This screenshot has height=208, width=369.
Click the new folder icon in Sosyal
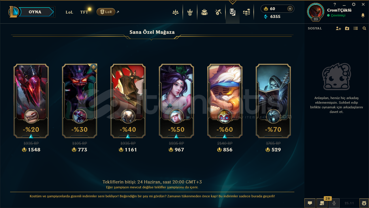click(x=347, y=28)
